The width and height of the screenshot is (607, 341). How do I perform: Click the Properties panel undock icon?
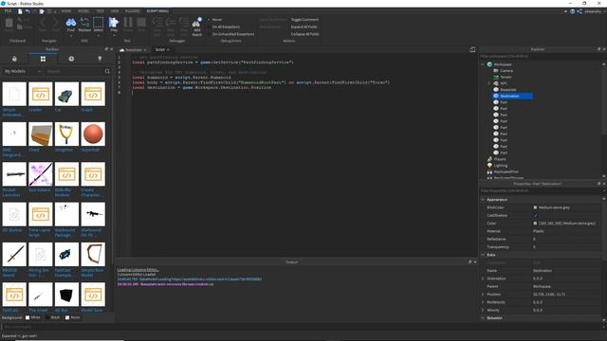(x=598, y=184)
